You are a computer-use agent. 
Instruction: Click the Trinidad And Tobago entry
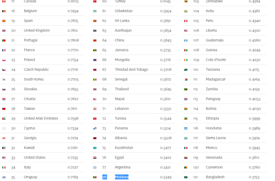point(131,69)
